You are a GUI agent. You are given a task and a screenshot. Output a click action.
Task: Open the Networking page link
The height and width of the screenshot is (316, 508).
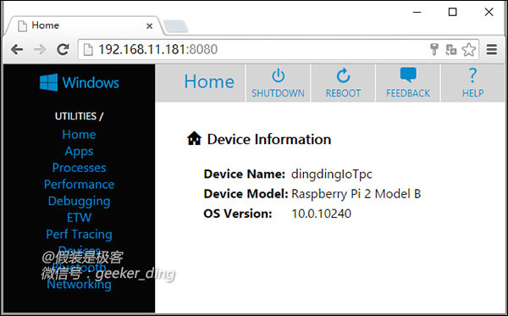(x=79, y=285)
